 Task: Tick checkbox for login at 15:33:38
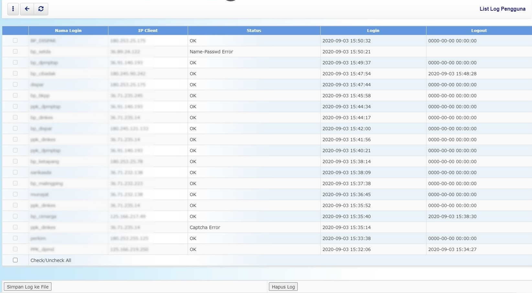point(15,238)
